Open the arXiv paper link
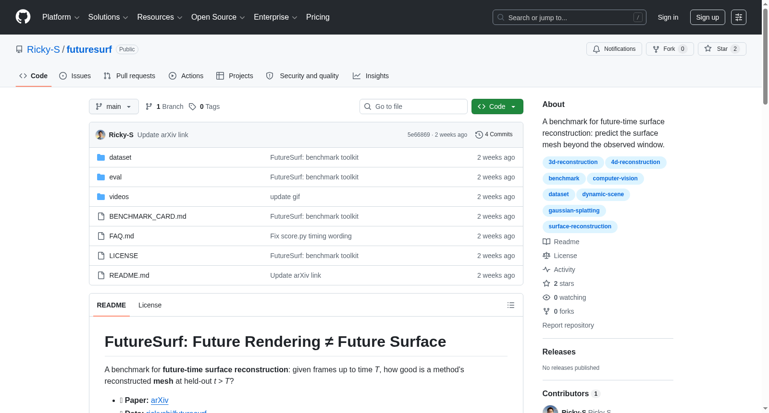Image resolution: width=769 pixels, height=413 pixels. point(160,400)
